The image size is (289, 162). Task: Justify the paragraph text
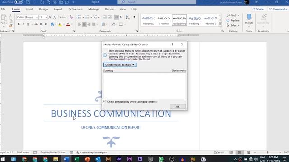point(94,24)
